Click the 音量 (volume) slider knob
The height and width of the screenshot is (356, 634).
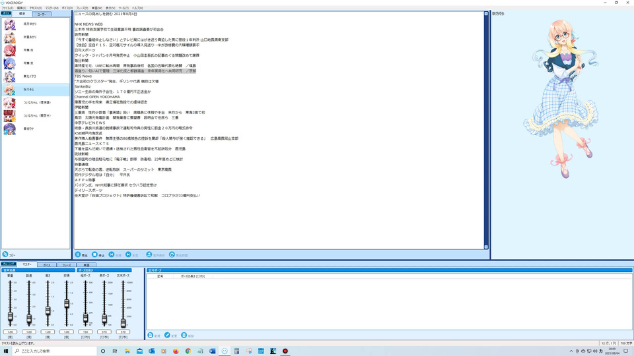tap(10, 317)
